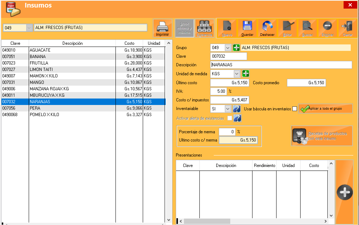Click the Cerrar exit-door icon
359x225 pixels.
[x=348, y=28]
